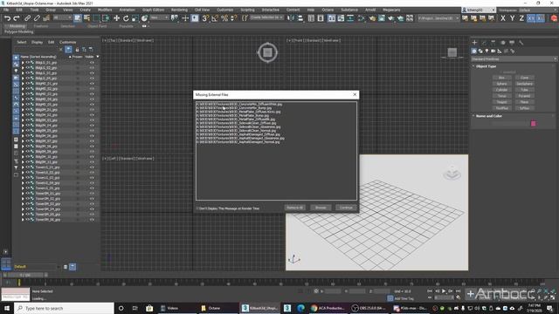
Task: Toggle Visible column eye for TowerSM_06_grp
Action: coord(92,220)
